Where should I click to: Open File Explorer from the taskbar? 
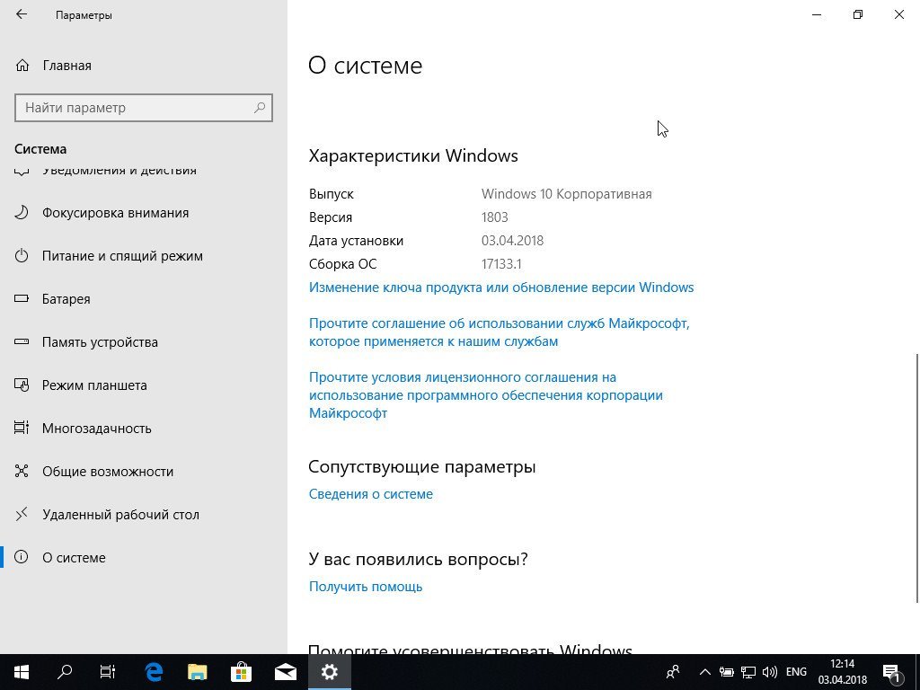(x=197, y=672)
